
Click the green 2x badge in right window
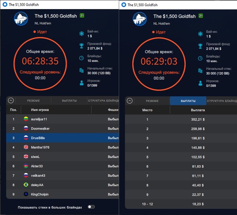point(201,16)
